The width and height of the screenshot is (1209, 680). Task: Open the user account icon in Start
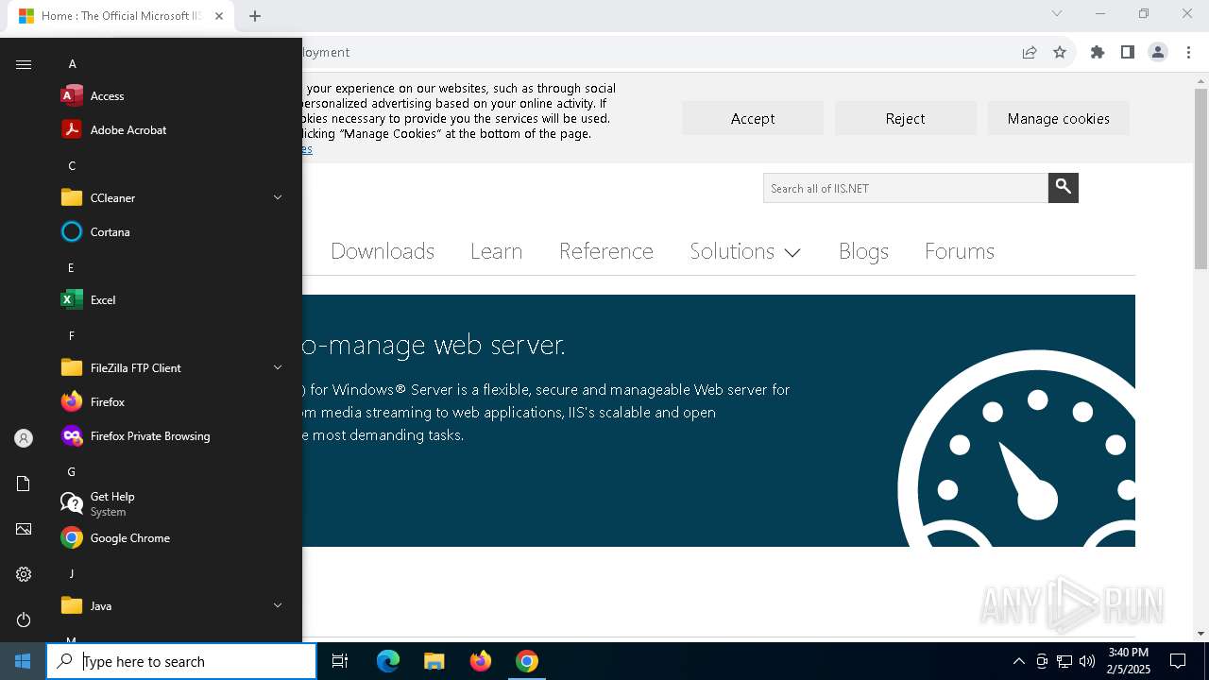pos(24,438)
